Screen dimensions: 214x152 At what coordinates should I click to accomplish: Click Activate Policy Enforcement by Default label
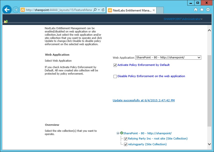(x=143, y=65)
